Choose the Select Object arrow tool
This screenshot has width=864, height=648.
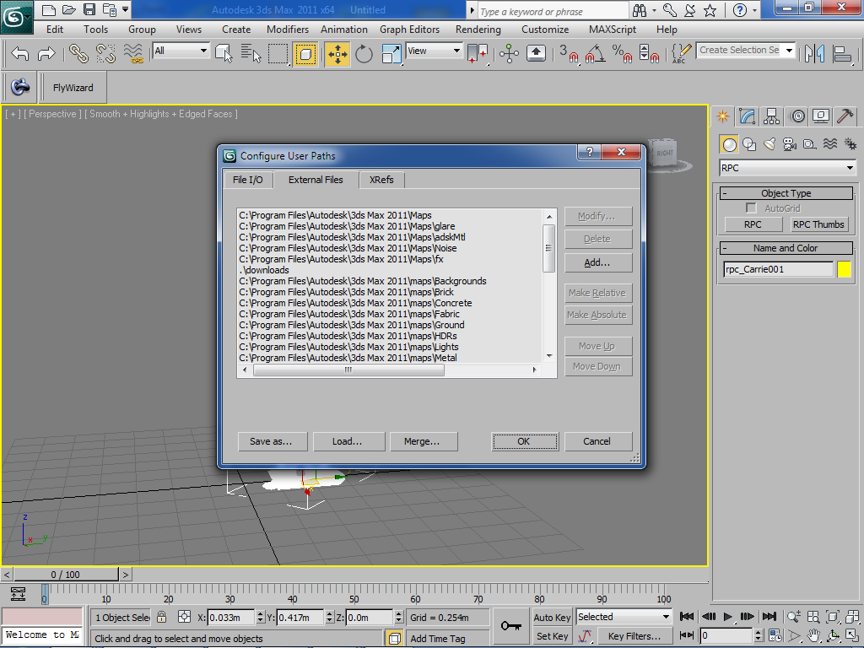(x=224, y=54)
